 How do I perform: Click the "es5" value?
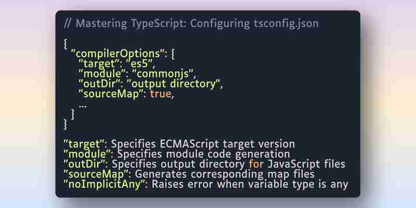pyautogui.click(x=139, y=64)
